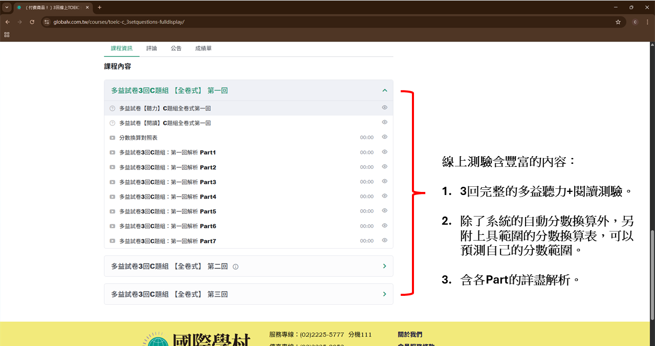Toggle the eye icon for 第一回解析 Part1
Image resolution: width=655 pixels, height=346 pixels.
coord(384,152)
